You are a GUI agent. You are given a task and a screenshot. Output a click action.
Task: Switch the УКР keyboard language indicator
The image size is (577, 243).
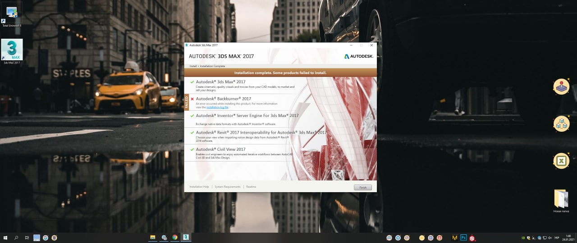[557, 238]
